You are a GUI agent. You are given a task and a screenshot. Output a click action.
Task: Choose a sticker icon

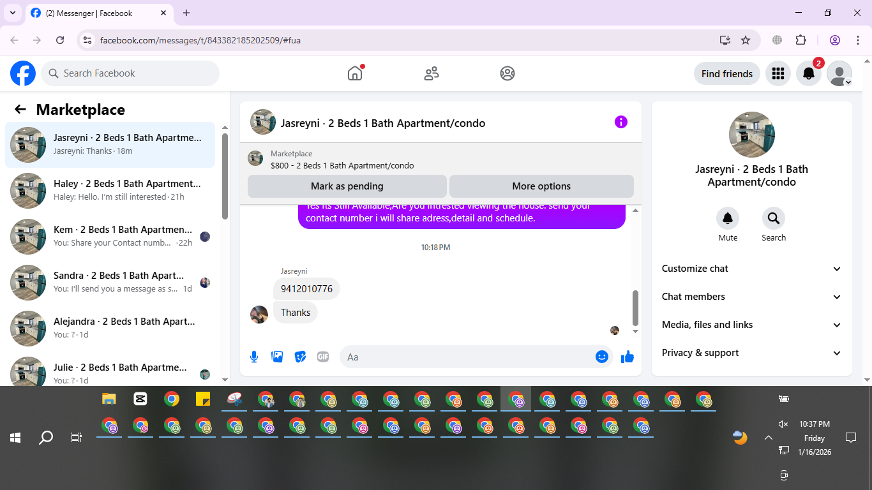(300, 357)
